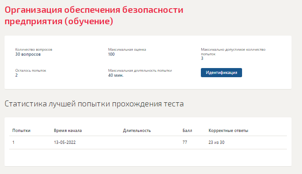Click the Осталось попыток label
This screenshot has height=174, width=302.
[x=31, y=71]
